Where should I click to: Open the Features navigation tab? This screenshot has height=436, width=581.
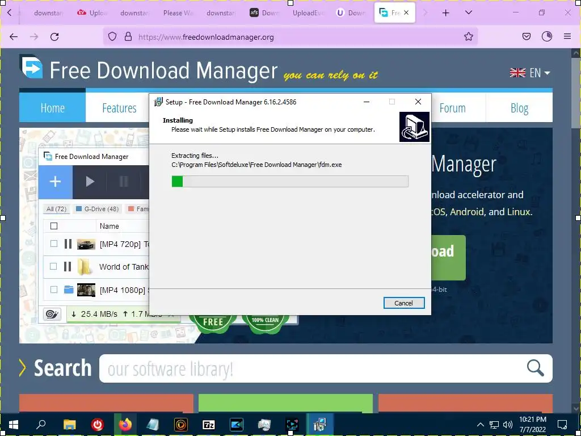pos(119,108)
